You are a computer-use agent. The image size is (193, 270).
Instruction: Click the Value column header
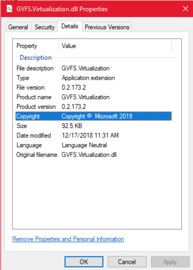pyautogui.click(x=115, y=46)
